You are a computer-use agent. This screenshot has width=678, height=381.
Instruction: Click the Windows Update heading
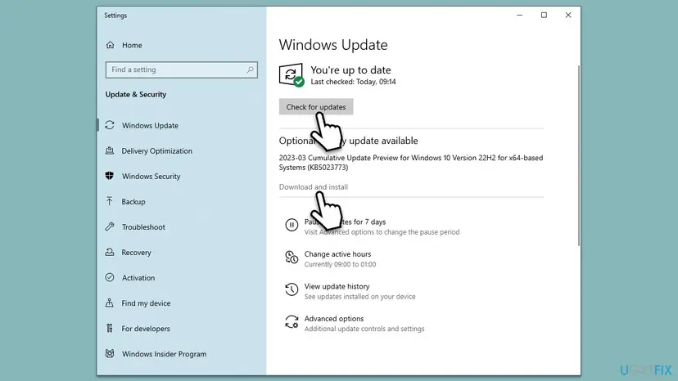click(333, 45)
